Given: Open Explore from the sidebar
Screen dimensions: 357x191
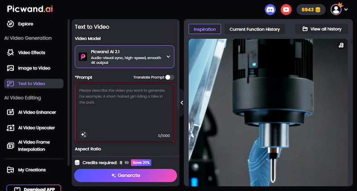Looking at the screenshot, I should (x=25, y=24).
